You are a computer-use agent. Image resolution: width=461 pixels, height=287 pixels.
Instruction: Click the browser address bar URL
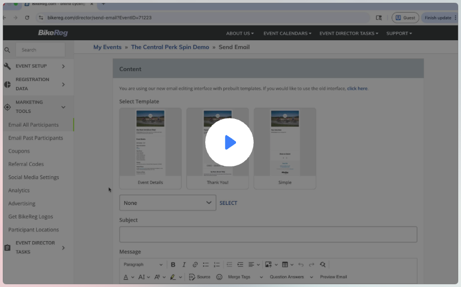click(100, 18)
